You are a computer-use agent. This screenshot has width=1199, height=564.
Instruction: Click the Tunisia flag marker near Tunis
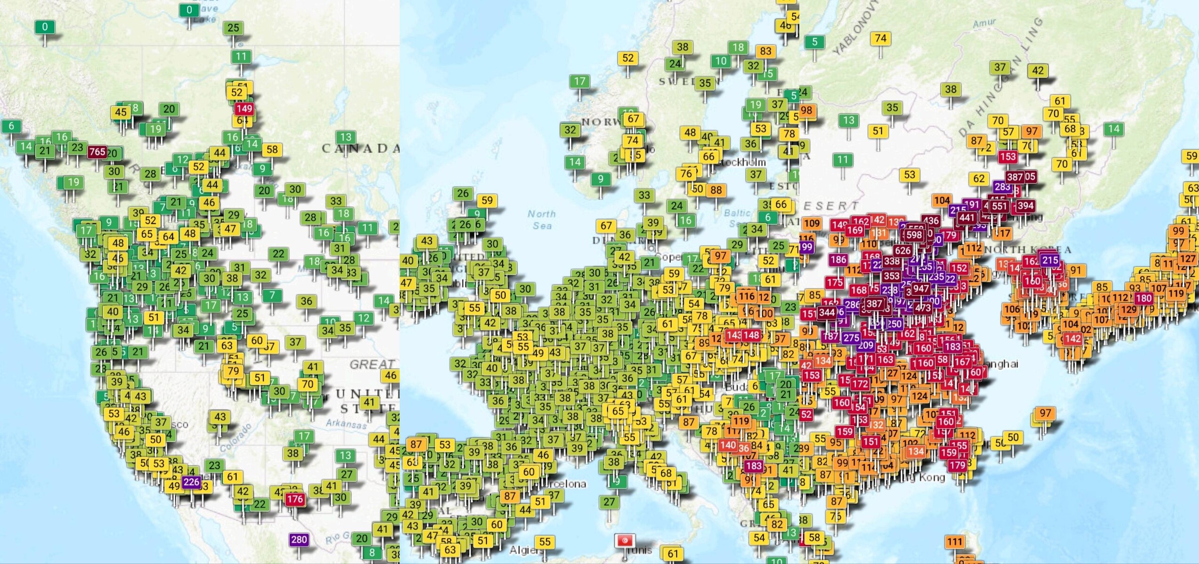[625, 541]
